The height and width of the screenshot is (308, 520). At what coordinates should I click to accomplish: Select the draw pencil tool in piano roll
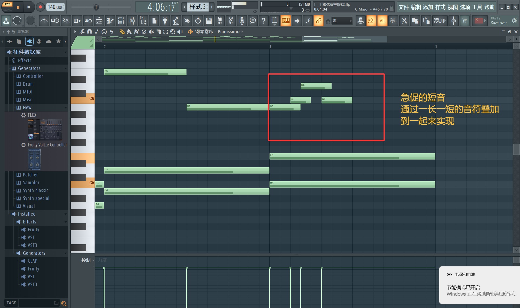tap(122, 32)
